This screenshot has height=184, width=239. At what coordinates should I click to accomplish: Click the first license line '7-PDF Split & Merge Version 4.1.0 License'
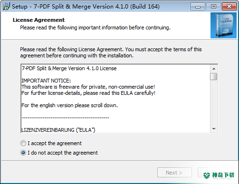pos(69,68)
